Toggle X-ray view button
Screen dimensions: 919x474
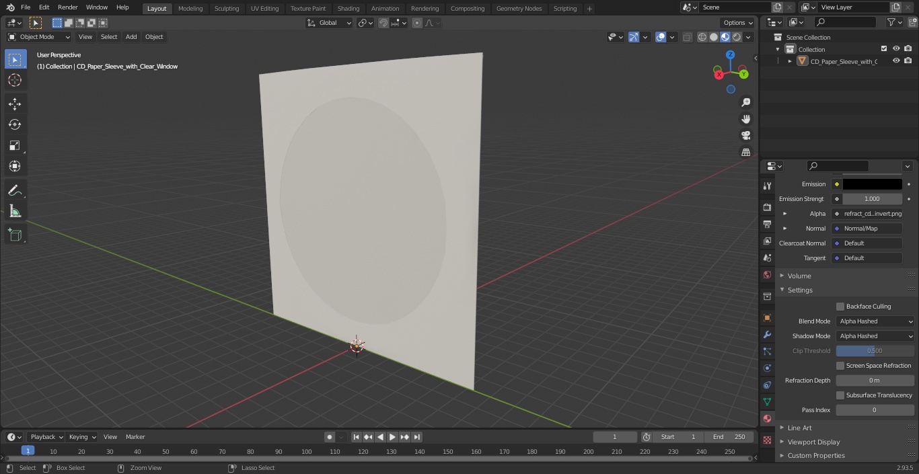(x=687, y=37)
